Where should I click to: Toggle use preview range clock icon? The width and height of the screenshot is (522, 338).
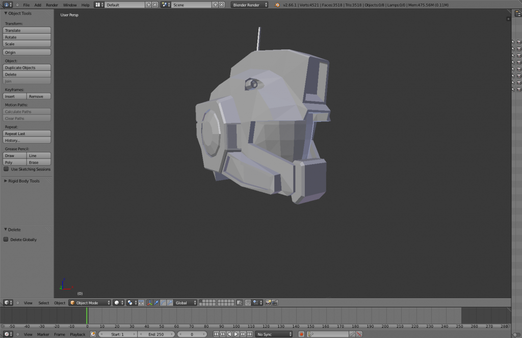pos(93,334)
